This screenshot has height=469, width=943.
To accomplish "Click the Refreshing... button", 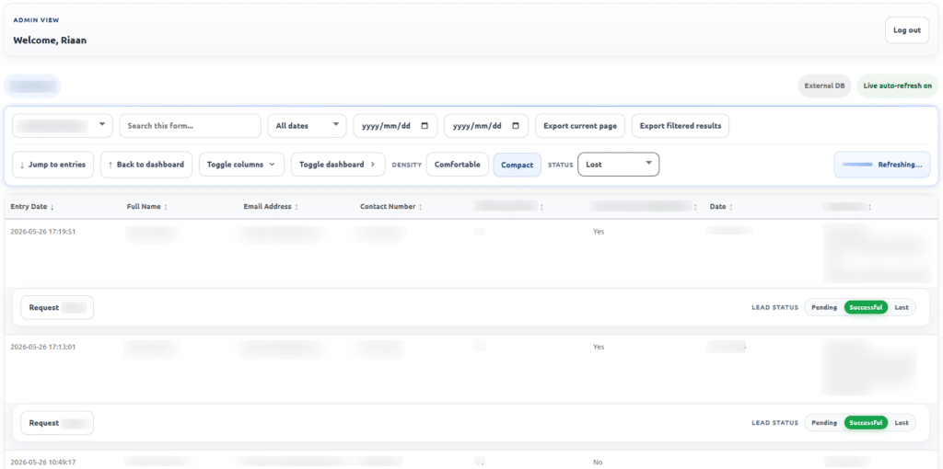I will pos(881,165).
